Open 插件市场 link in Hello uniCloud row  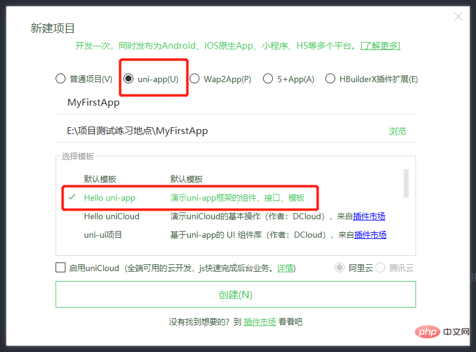(369, 217)
